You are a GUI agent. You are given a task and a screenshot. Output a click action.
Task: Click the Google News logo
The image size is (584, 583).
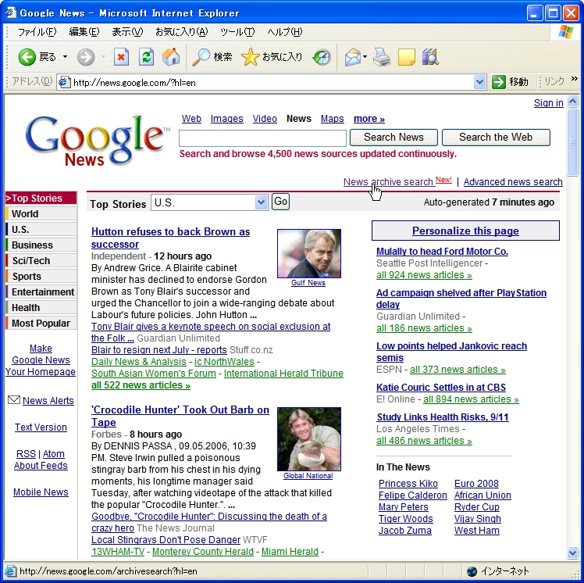point(98,141)
